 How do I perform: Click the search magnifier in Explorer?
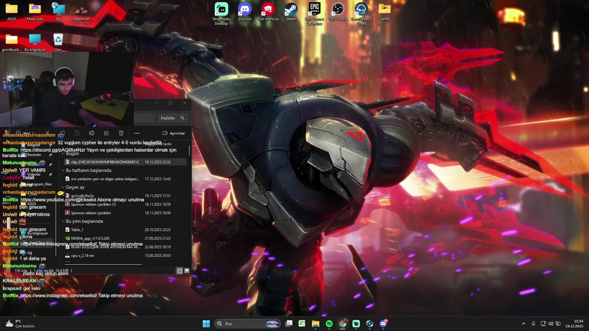pos(183,118)
